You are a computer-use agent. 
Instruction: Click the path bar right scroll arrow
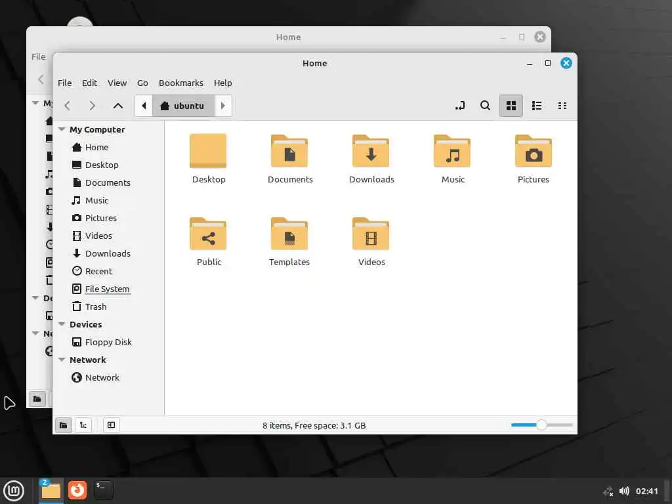pos(223,106)
